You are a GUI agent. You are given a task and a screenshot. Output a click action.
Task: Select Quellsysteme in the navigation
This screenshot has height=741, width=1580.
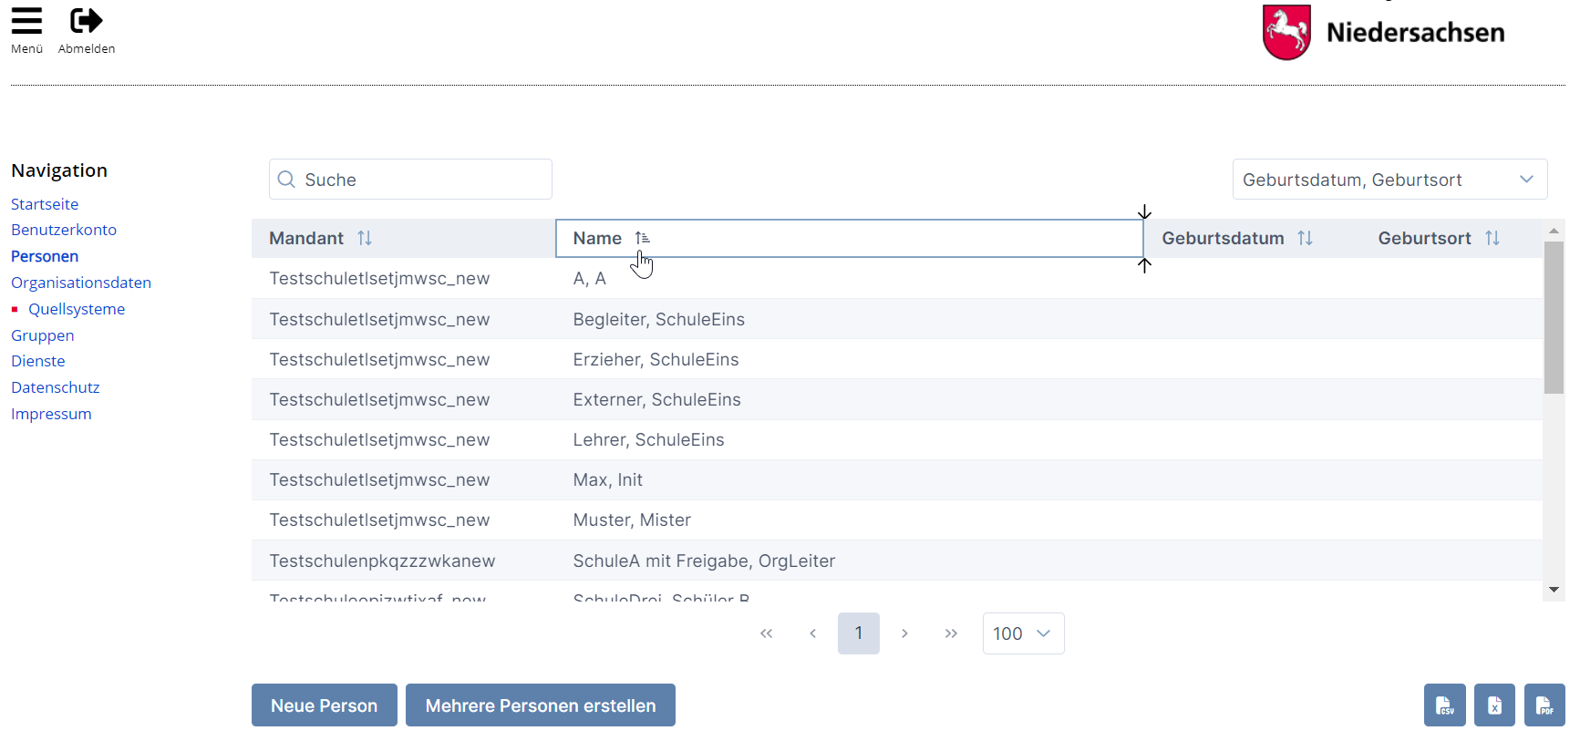coord(77,309)
